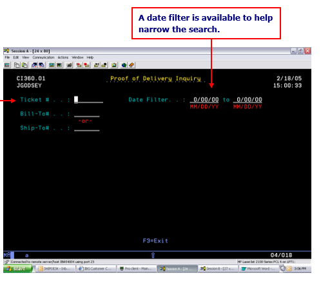The height and width of the screenshot is (282, 321).
Task: Click the red Record Macro toolbar icon
Action: coord(79,65)
